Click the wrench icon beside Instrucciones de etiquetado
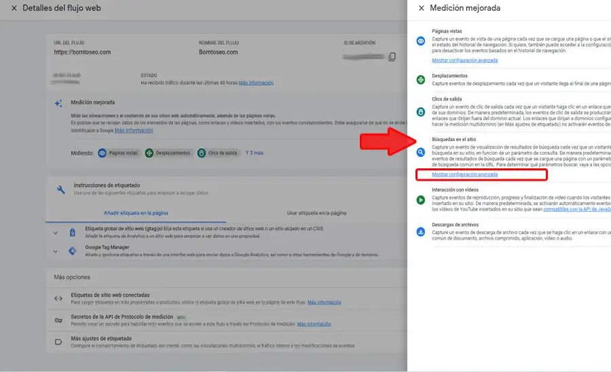The width and height of the screenshot is (611, 372). pyautogui.click(x=61, y=189)
